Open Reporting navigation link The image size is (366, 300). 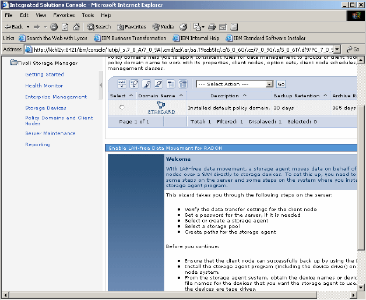pos(37,144)
